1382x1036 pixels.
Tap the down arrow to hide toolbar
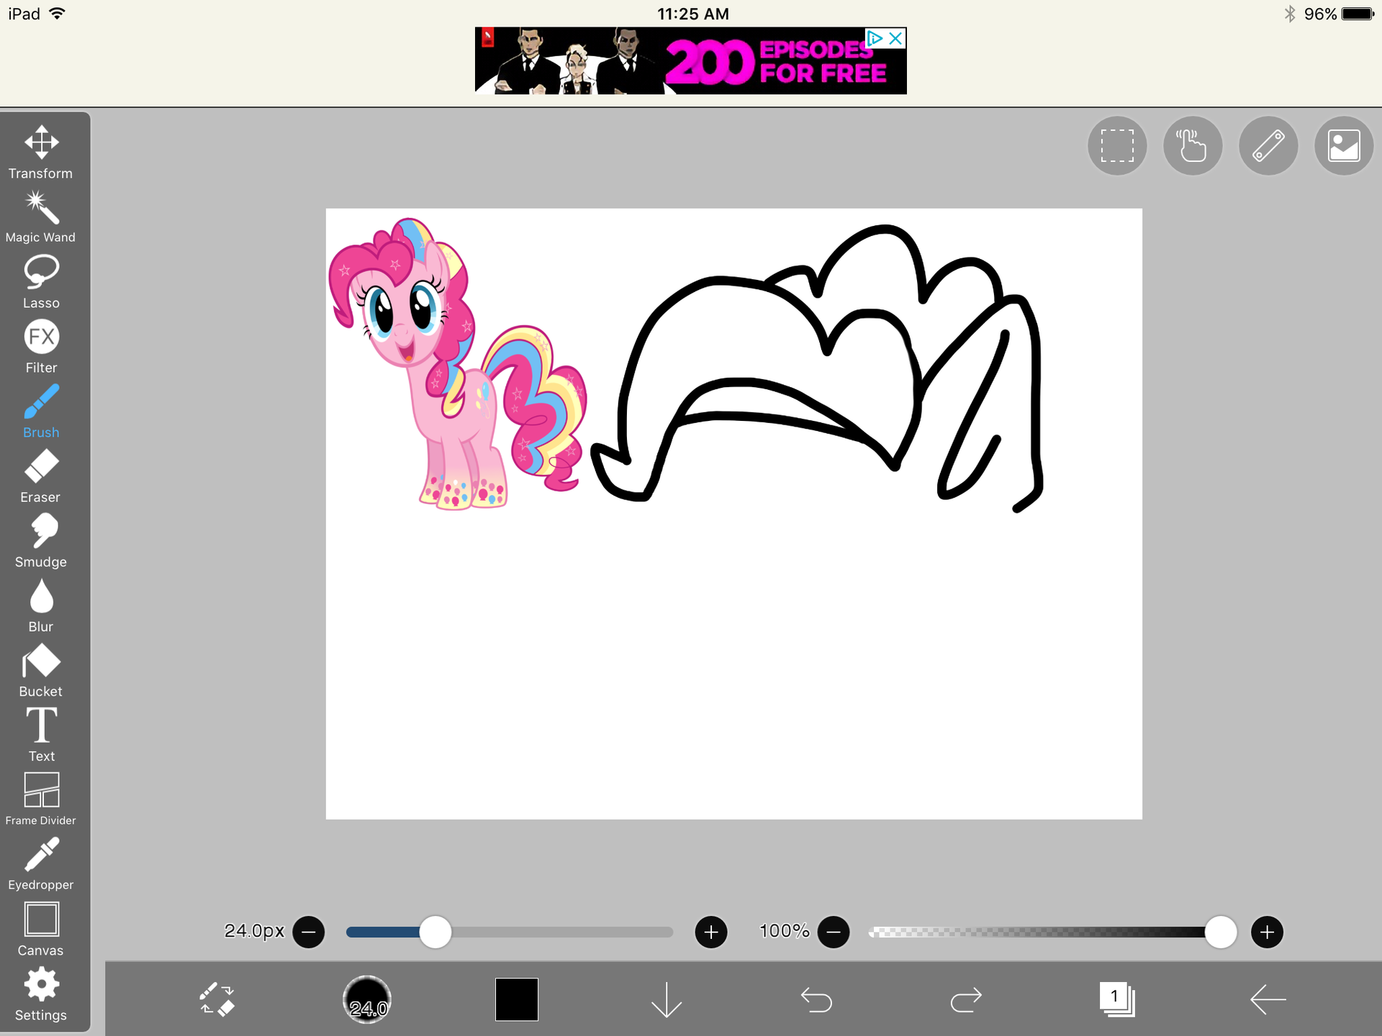tap(667, 999)
